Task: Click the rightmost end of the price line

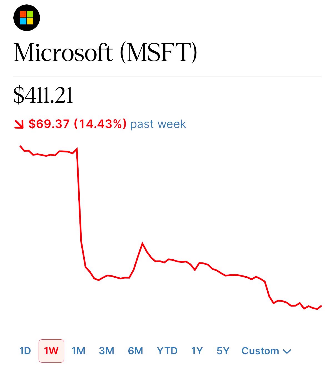Action: 321,306
